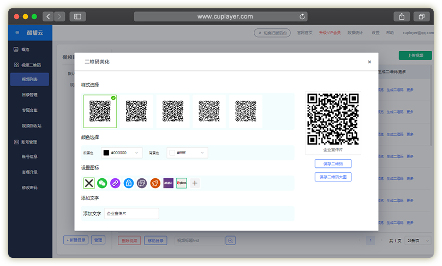Screen dimensions: 442x266
Task: Click the 保存二维码大图 button
Action: (x=333, y=177)
